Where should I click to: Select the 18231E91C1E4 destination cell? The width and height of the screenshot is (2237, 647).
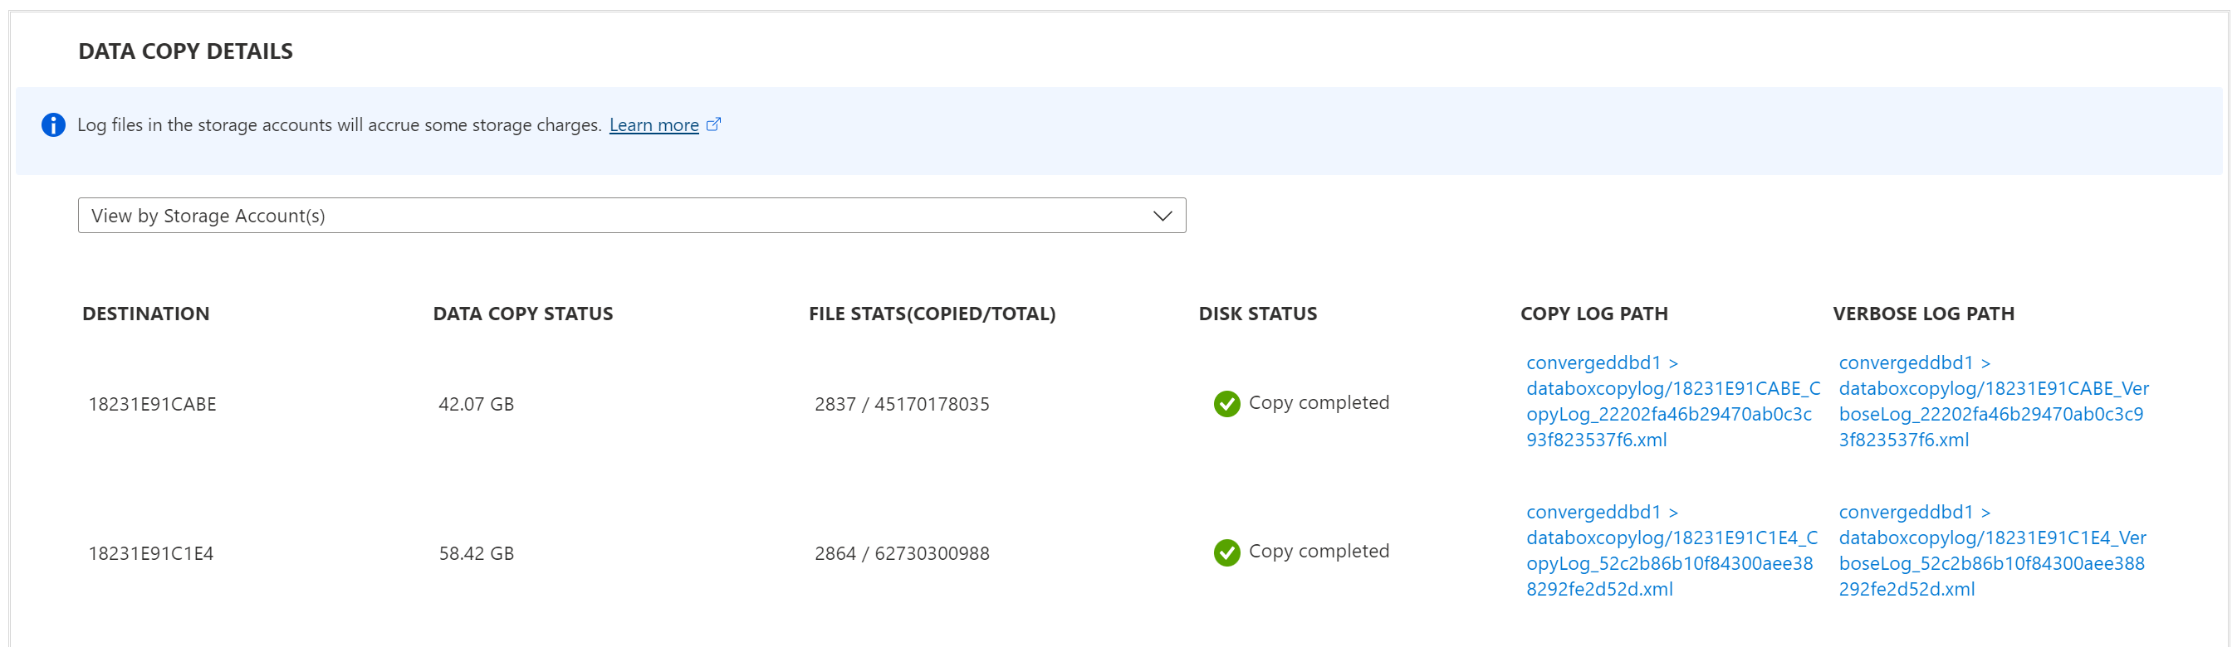click(150, 553)
